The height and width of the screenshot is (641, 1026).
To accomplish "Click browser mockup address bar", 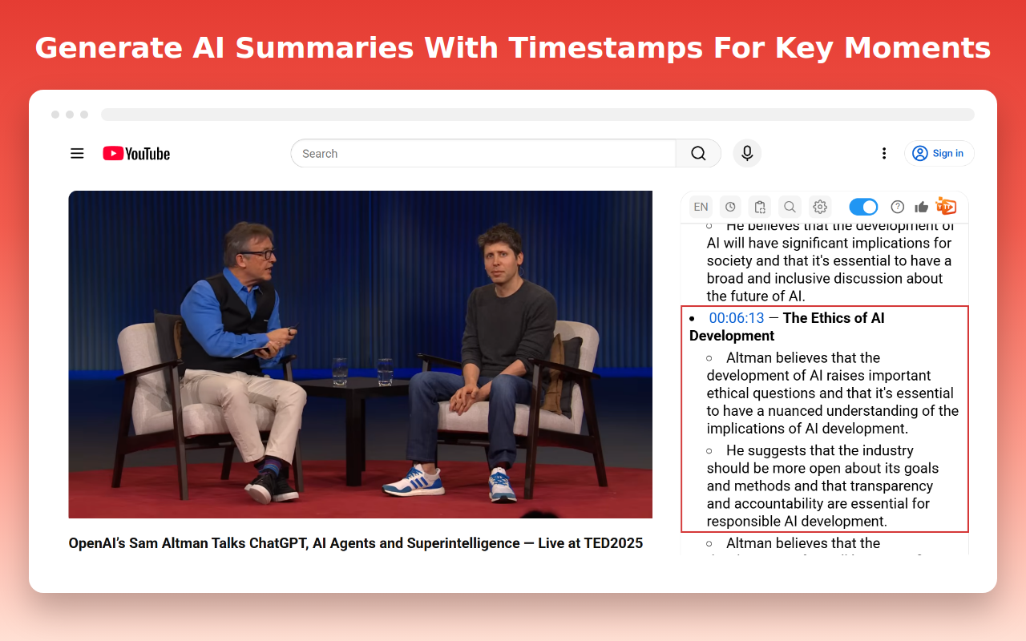I will [x=538, y=115].
